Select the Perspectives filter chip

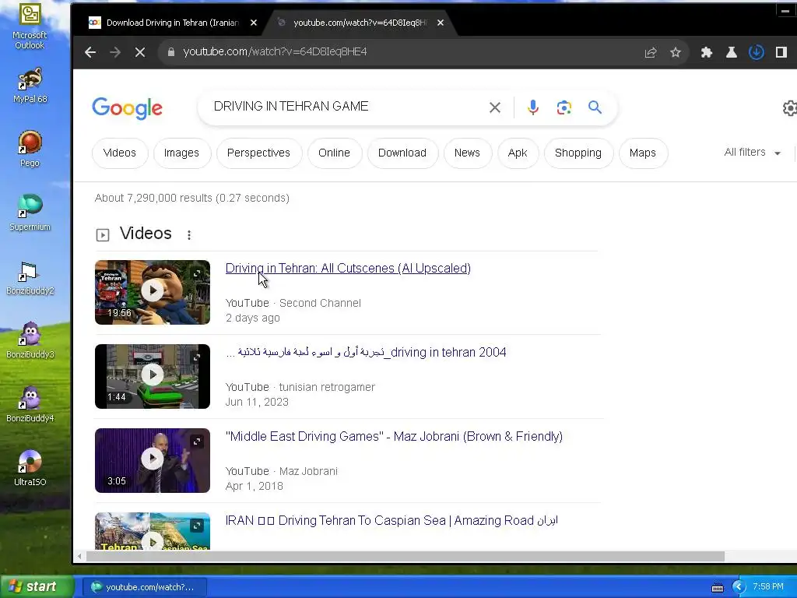[x=258, y=153]
